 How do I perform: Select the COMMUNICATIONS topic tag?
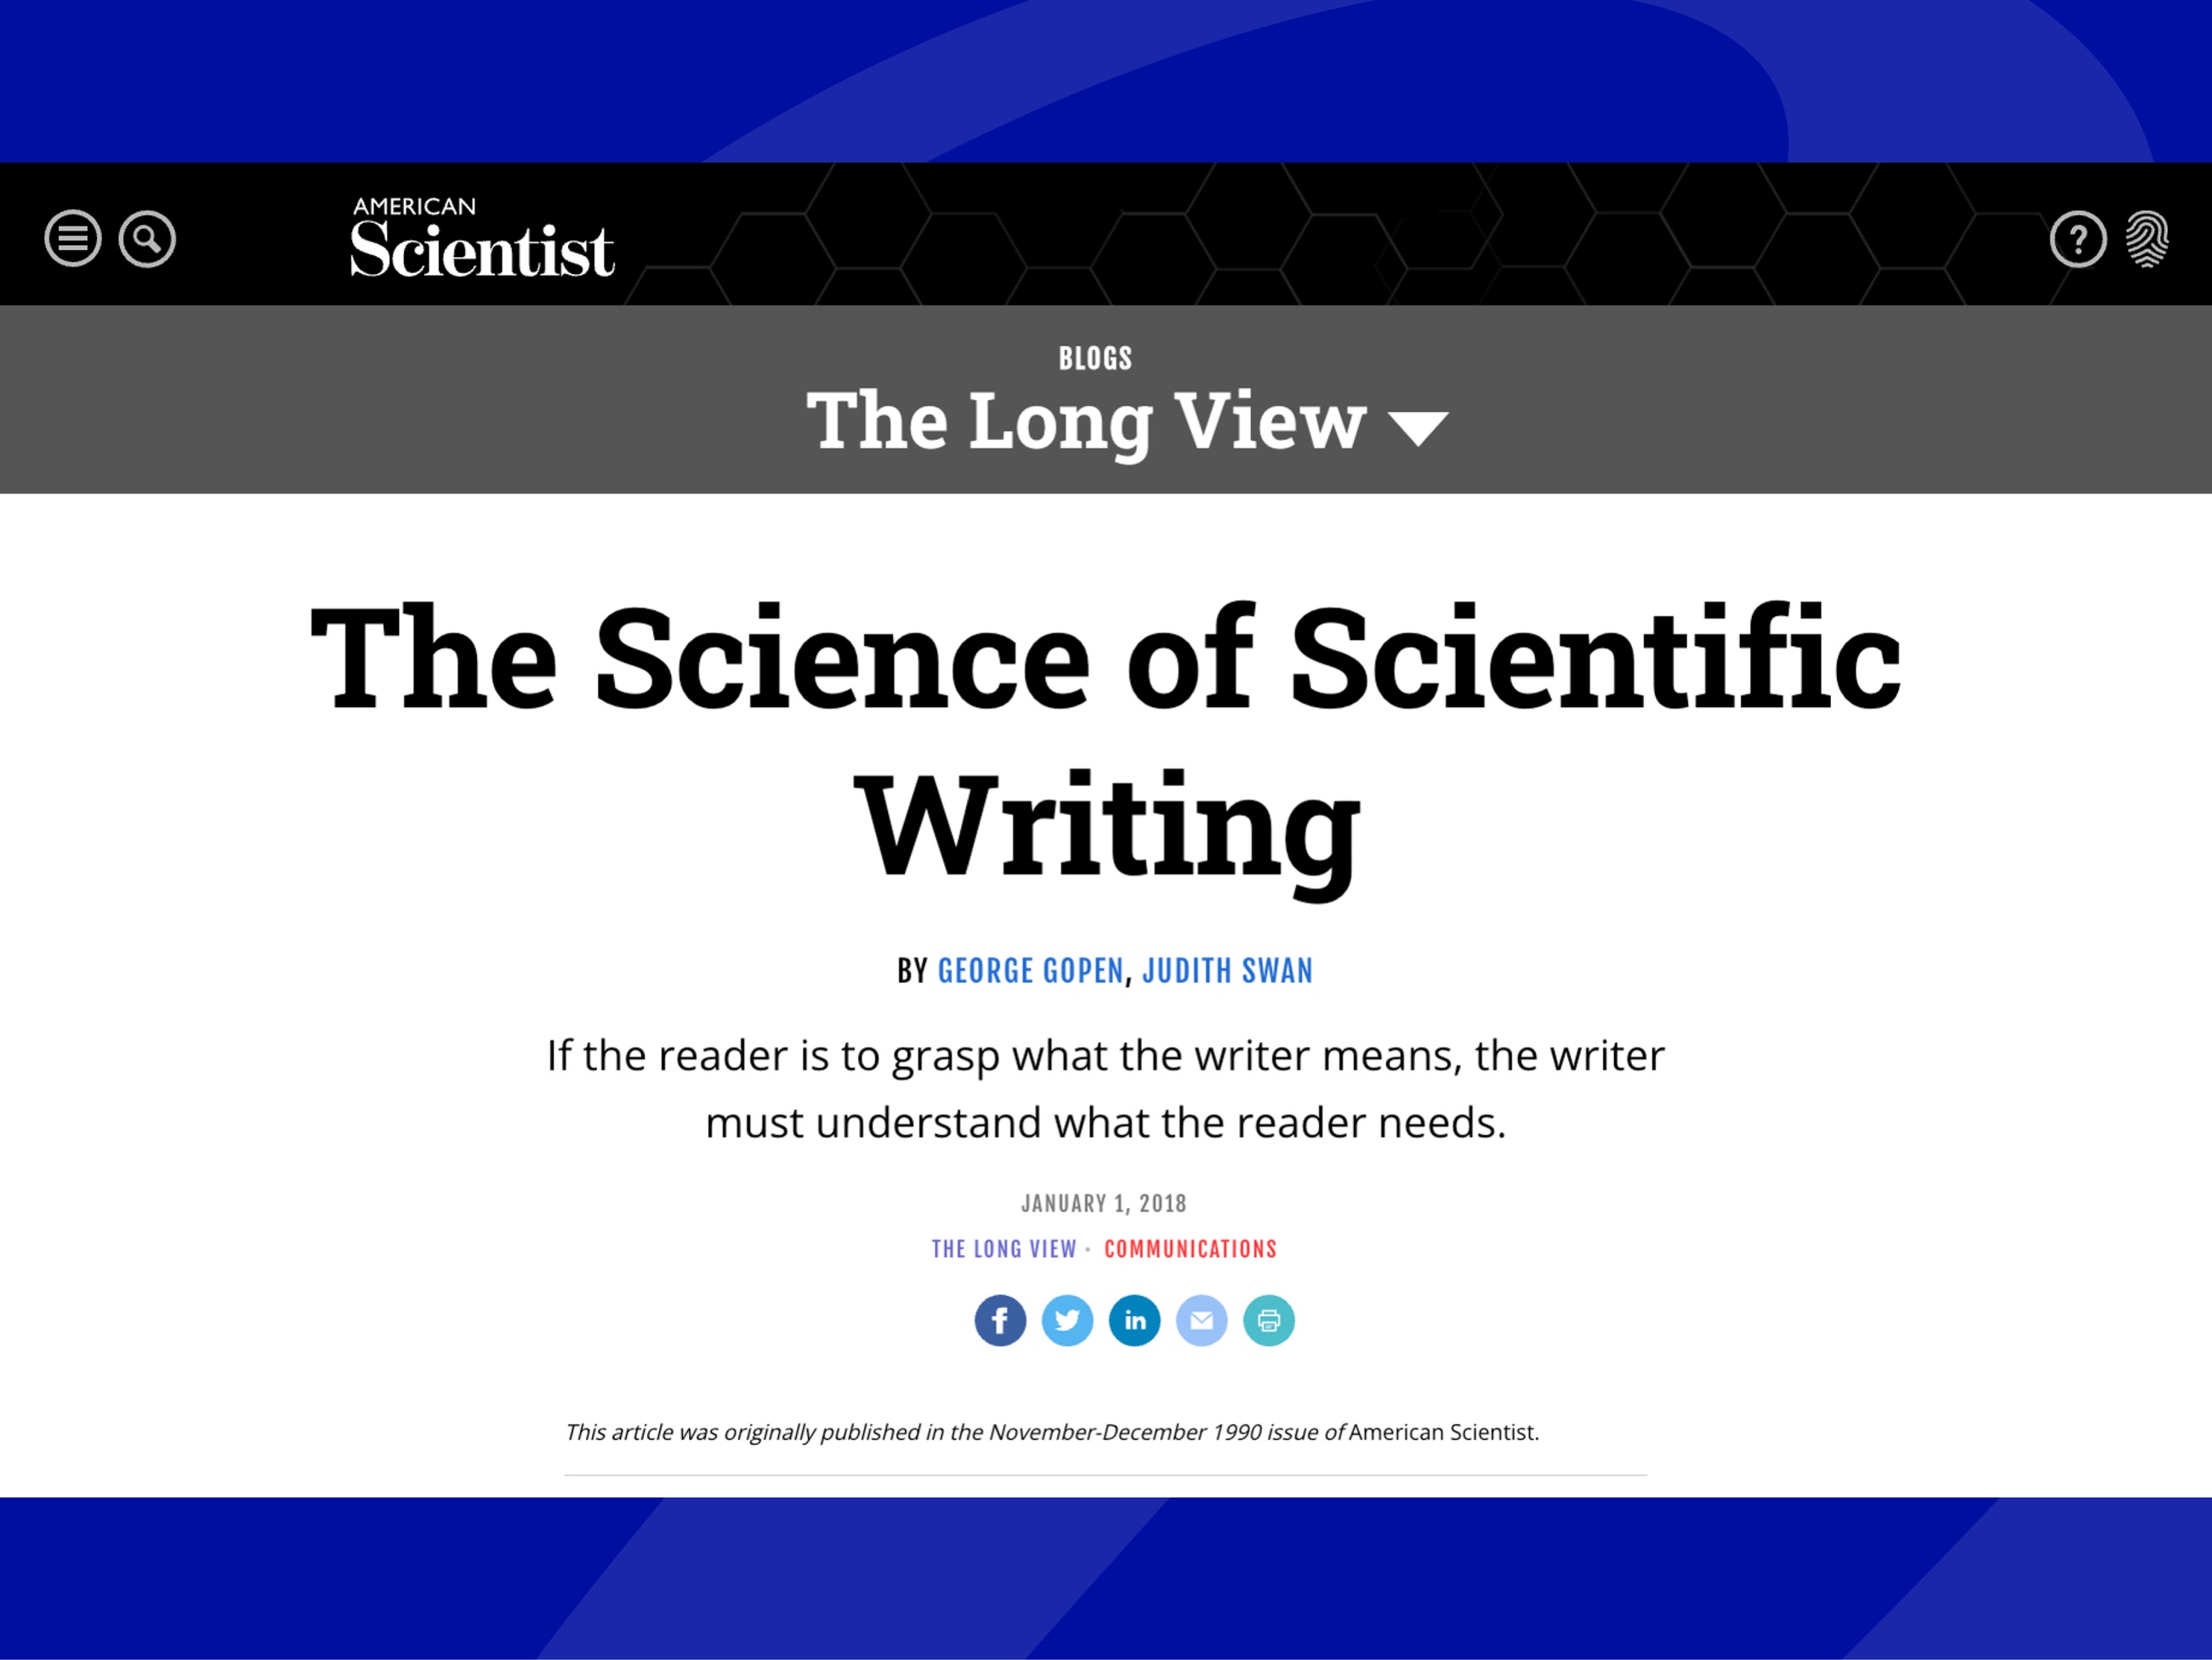point(1190,1249)
